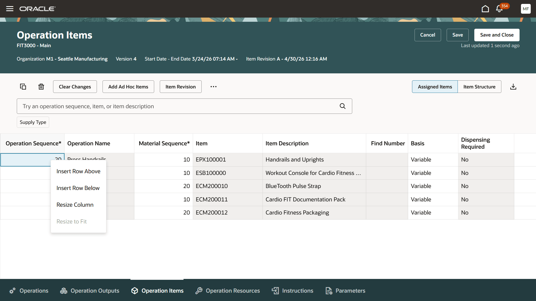Select item cell ECM200010

228,186
